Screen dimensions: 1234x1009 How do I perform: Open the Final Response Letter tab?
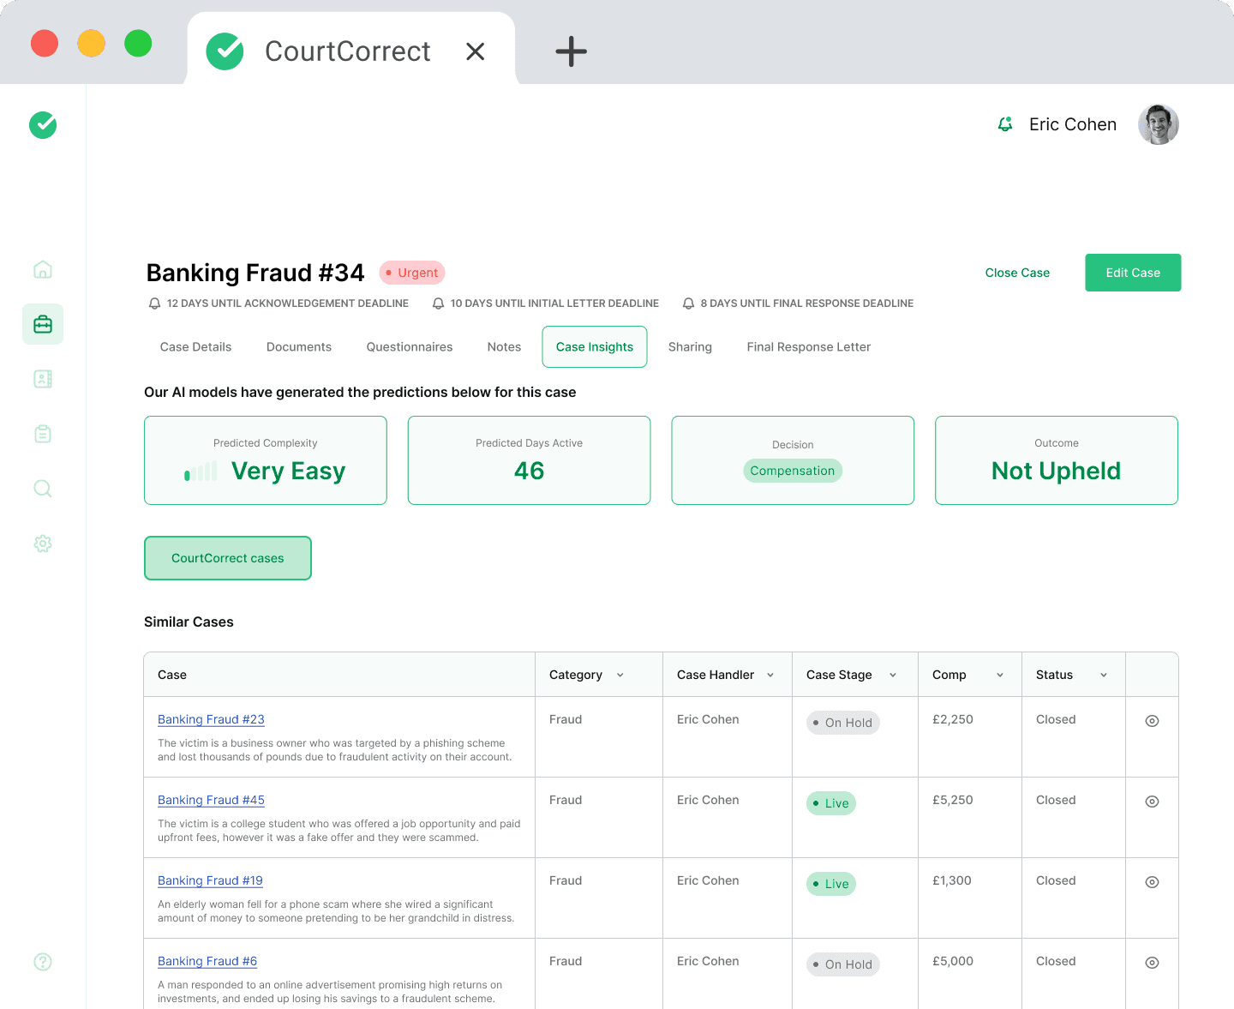tap(809, 347)
